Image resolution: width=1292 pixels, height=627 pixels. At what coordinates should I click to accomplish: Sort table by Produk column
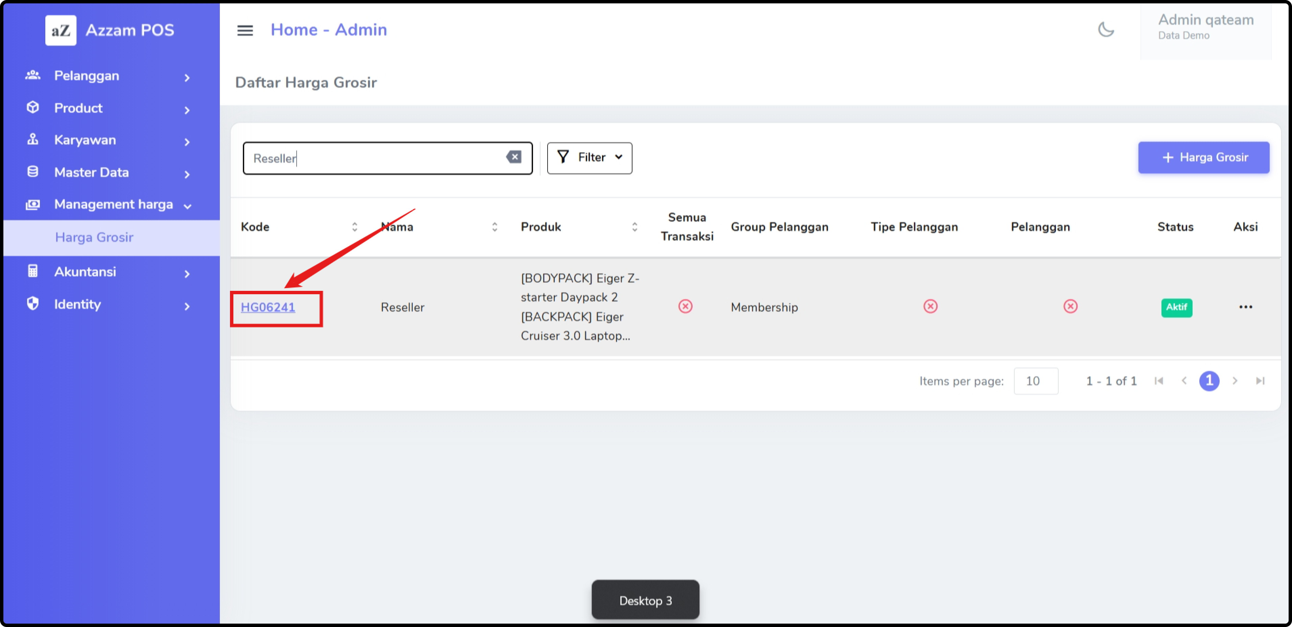tap(635, 227)
